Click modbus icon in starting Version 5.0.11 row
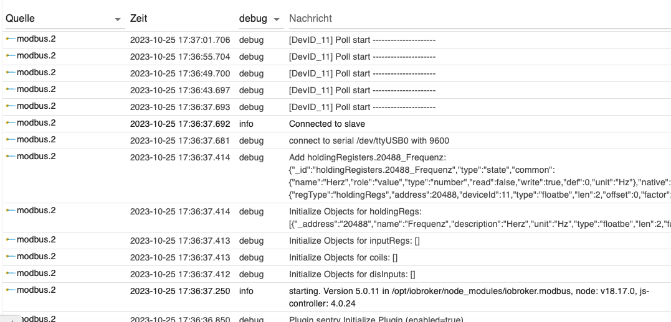Image resolution: width=671 pixels, height=322 pixels. tap(11, 290)
